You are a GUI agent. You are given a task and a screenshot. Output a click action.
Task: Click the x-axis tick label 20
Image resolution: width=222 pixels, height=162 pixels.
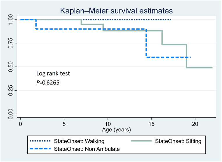195,123
